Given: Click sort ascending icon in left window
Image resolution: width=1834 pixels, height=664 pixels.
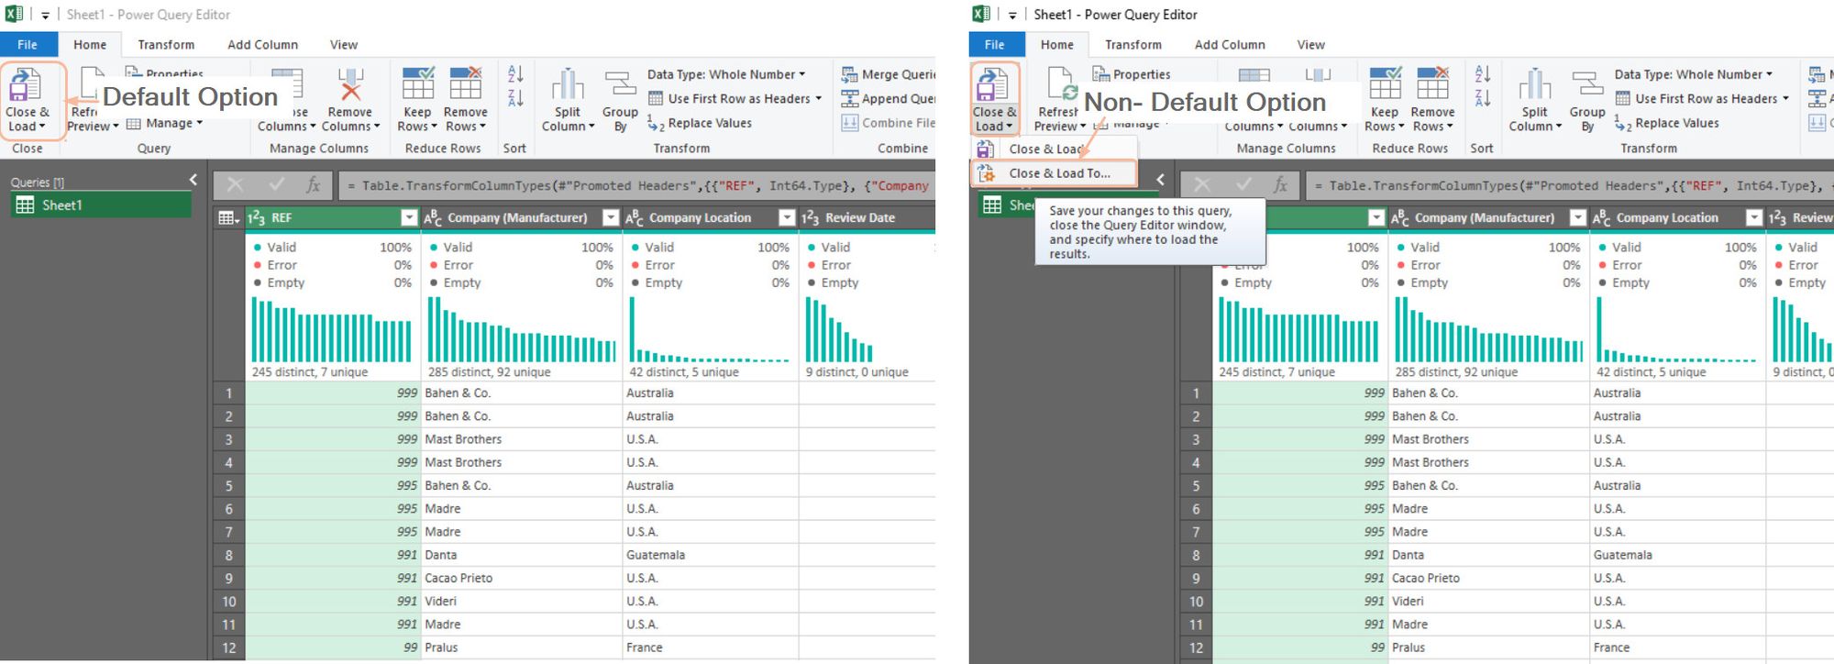Looking at the screenshot, I should click(515, 74).
